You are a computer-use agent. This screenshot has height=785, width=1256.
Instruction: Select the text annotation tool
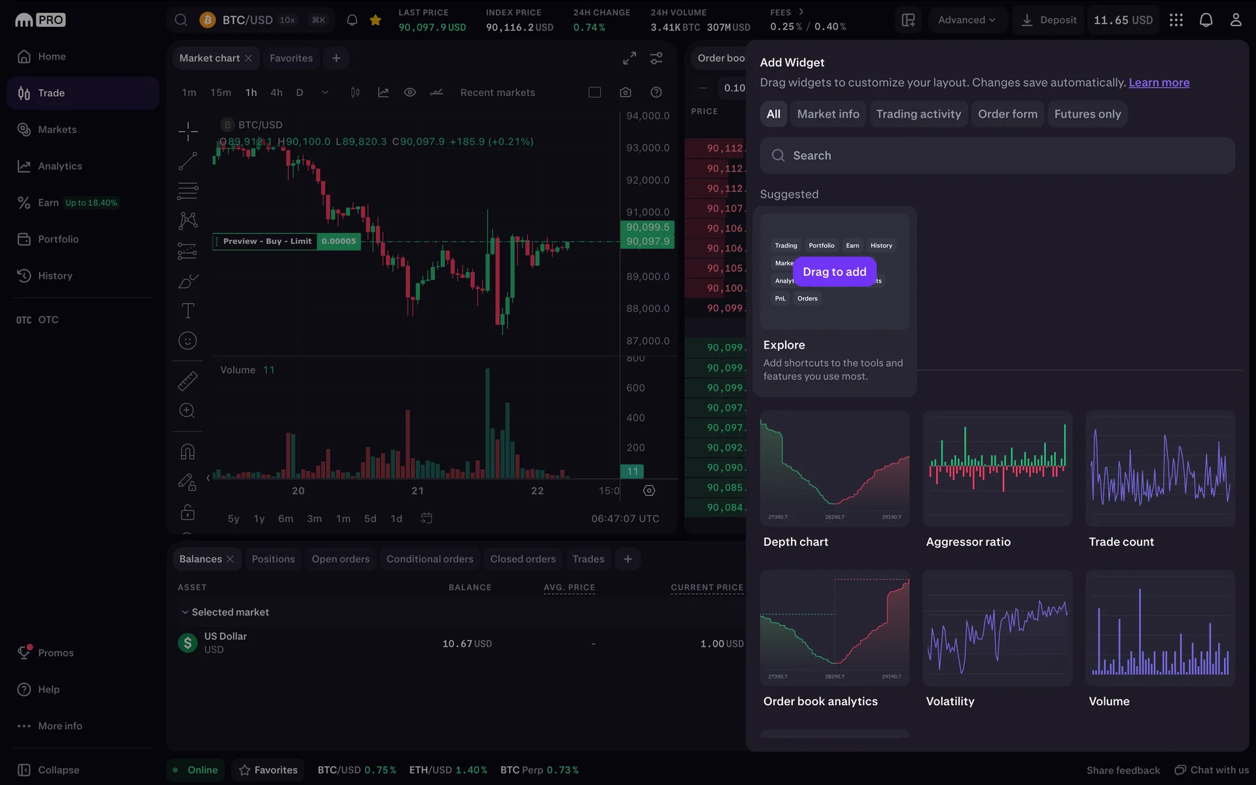pos(188,311)
